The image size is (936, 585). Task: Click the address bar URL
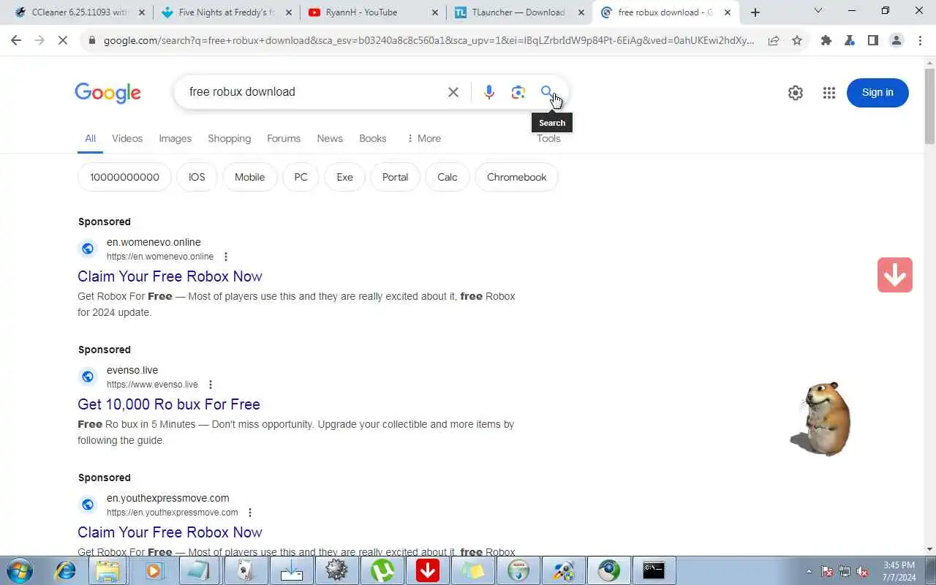point(429,41)
